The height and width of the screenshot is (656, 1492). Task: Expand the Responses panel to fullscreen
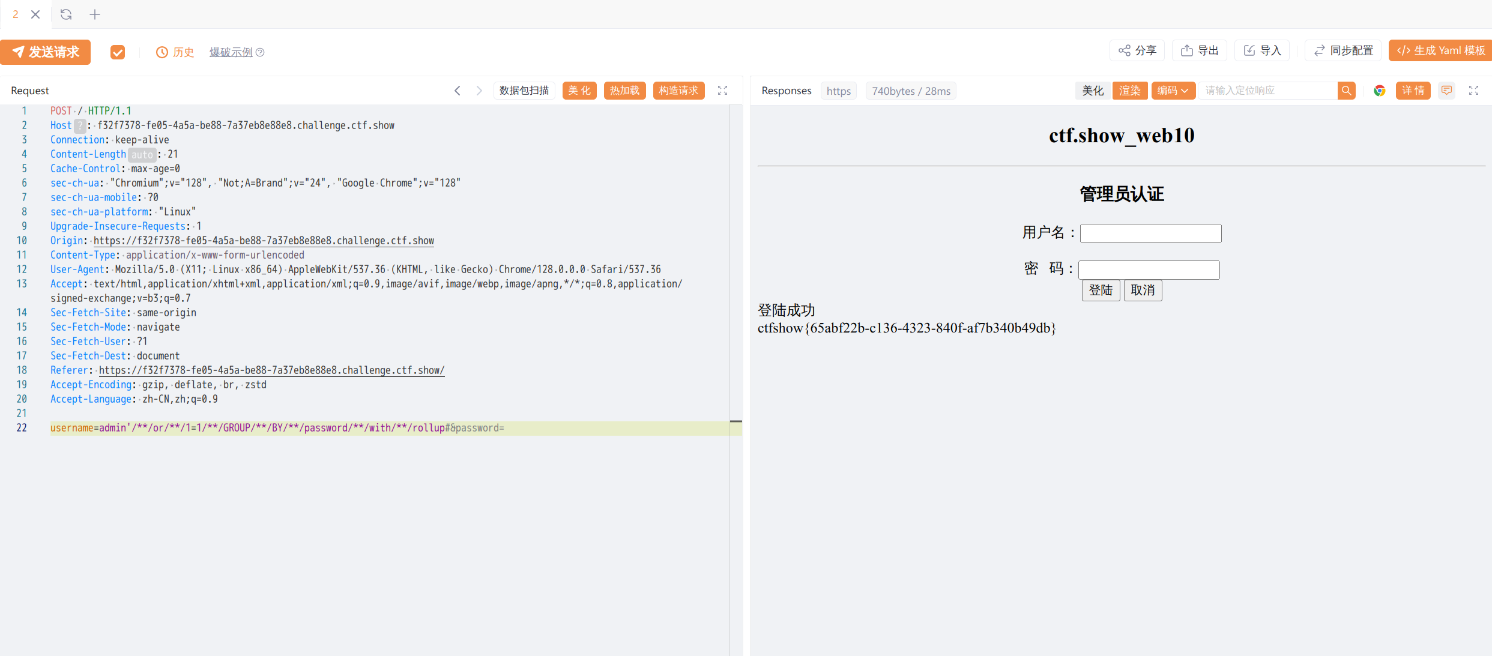[x=1473, y=91]
